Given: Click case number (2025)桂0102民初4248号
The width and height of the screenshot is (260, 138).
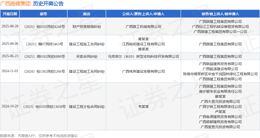Looking at the screenshot, I should point(44,27).
